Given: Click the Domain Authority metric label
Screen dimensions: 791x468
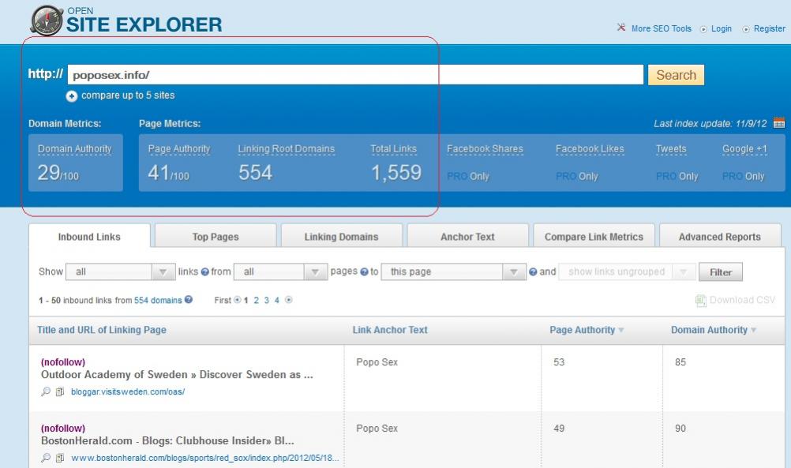Looking at the screenshot, I should point(75,149).
